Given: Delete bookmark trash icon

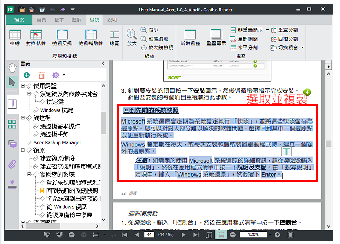Looking at the screenshot, I should pos(41,75).
